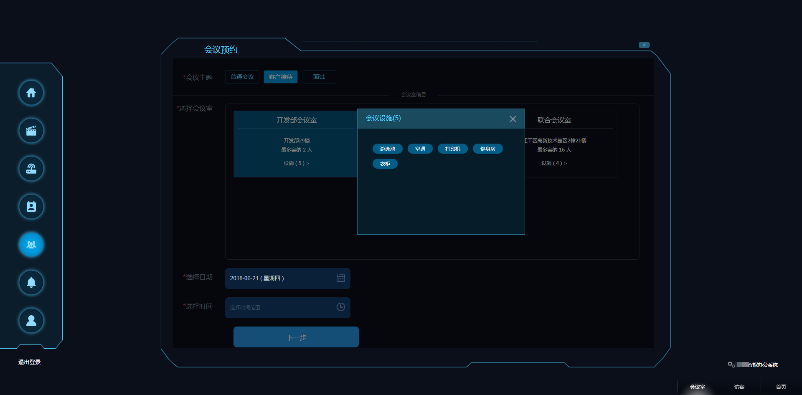Select 客户接待 meeting theme
802x395 pixels.
[281, 77]
